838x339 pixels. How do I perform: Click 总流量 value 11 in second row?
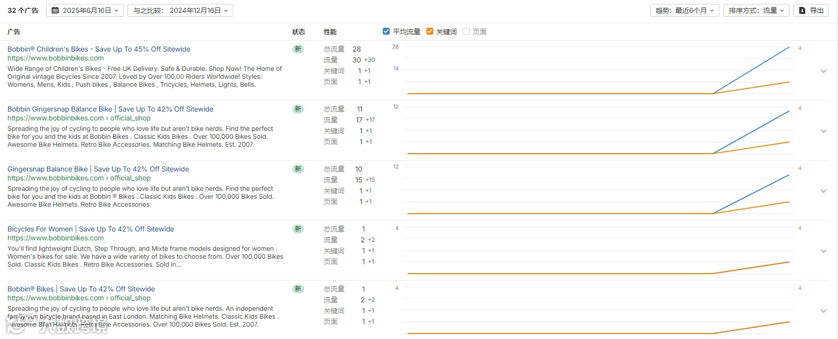coord(359,109)
